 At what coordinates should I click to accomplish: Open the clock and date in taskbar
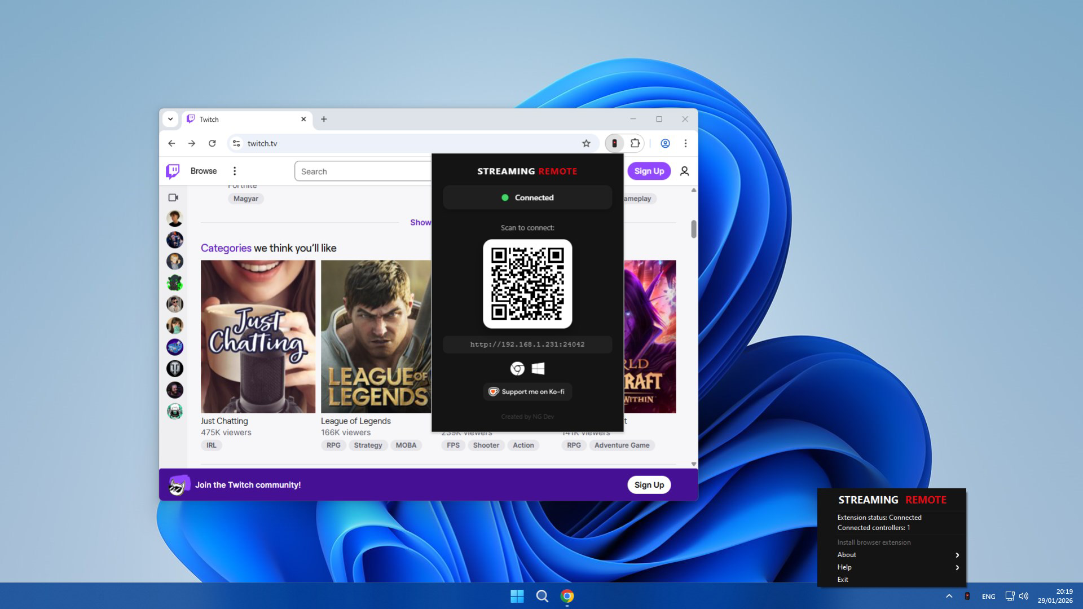click(x=1055, y=596)
